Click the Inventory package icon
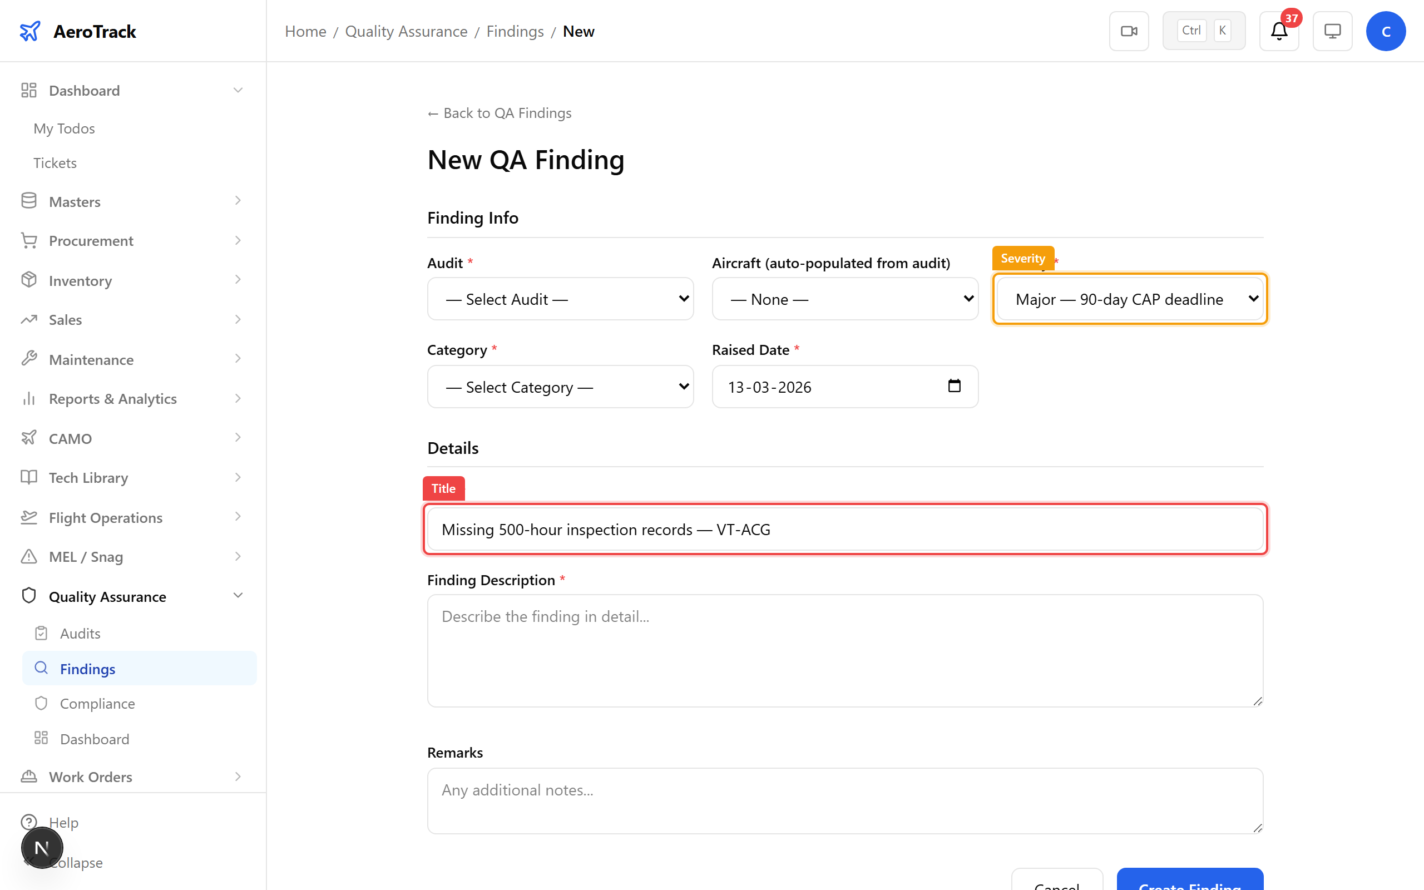This screenshot has height=890, width=1424. [x=28, y=280]
